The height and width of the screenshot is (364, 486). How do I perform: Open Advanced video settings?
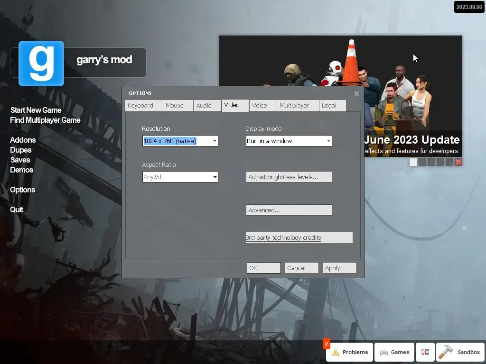(x=289, y=210)
